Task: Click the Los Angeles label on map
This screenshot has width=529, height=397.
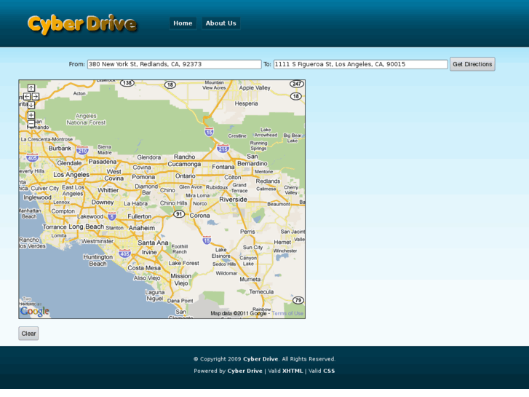Action: 71,175
